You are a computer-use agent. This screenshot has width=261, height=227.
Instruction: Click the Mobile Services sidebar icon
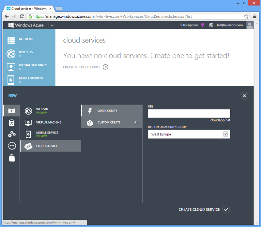(x=11, y=80)
